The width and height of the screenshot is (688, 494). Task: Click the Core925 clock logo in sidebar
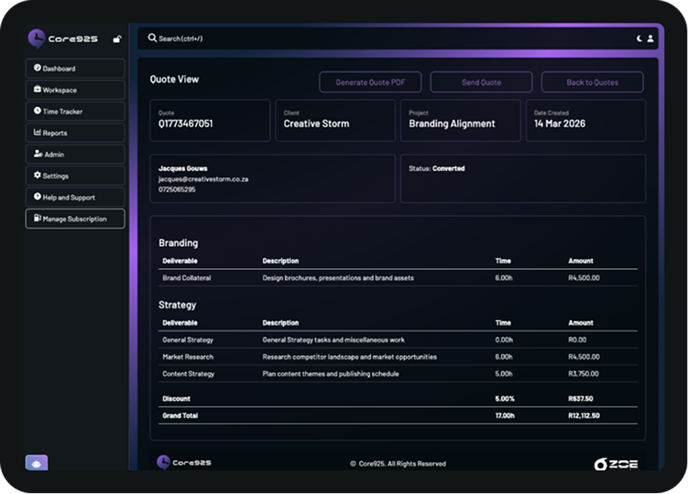(37, 38)
